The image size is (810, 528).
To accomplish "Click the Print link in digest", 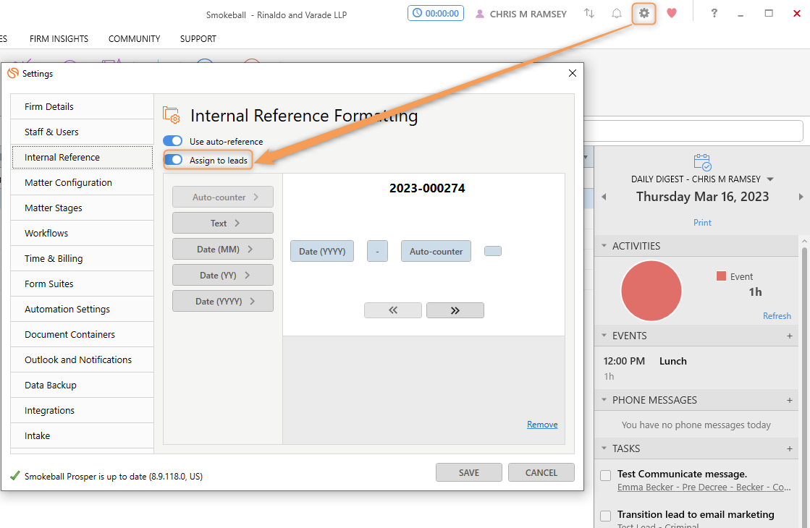I will tap(702, 223).
